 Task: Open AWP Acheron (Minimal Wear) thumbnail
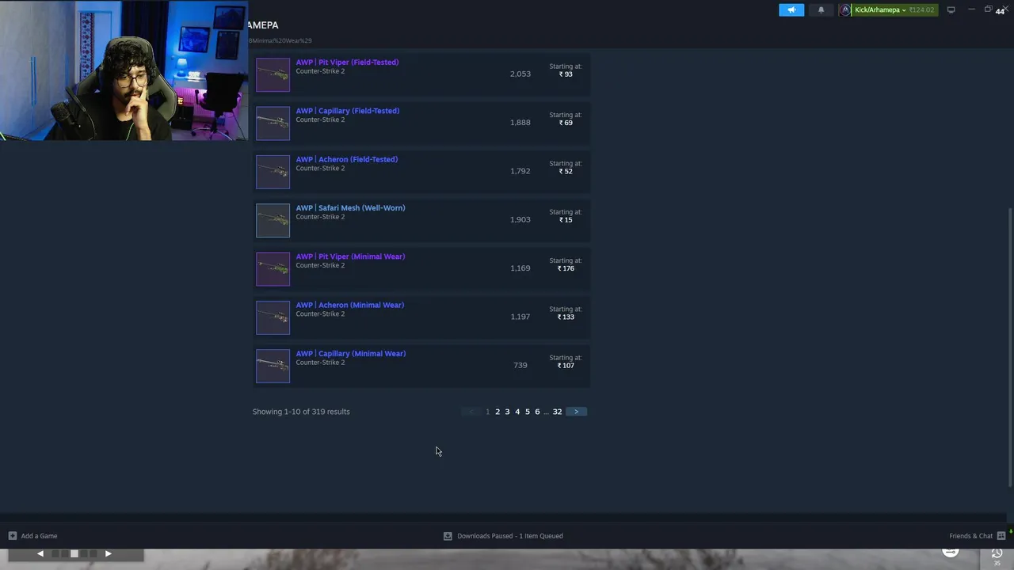(x=273, y=317)
